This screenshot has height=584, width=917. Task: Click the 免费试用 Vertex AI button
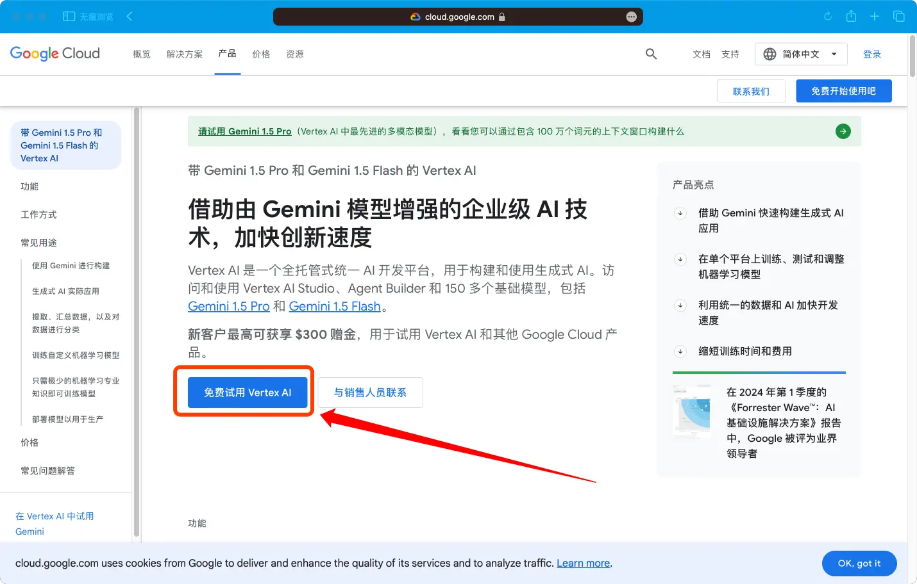point(248,393)
